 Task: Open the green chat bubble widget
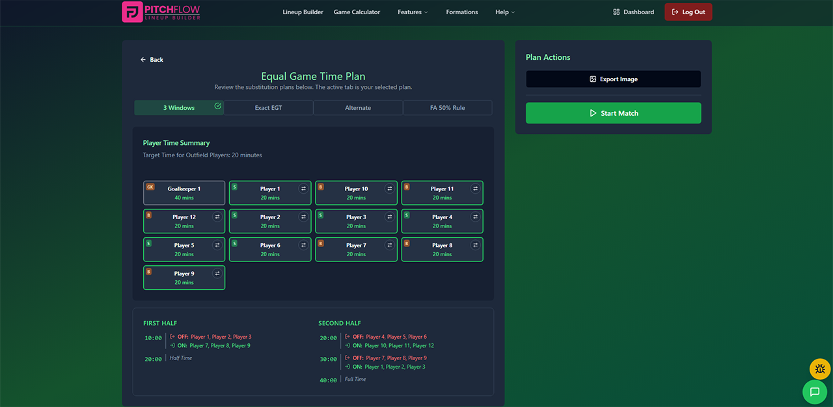tap(814, 392)
